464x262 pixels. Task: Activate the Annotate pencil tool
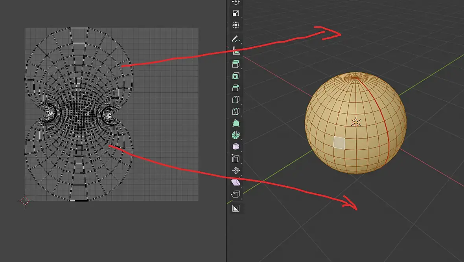(x=236, y=39)
